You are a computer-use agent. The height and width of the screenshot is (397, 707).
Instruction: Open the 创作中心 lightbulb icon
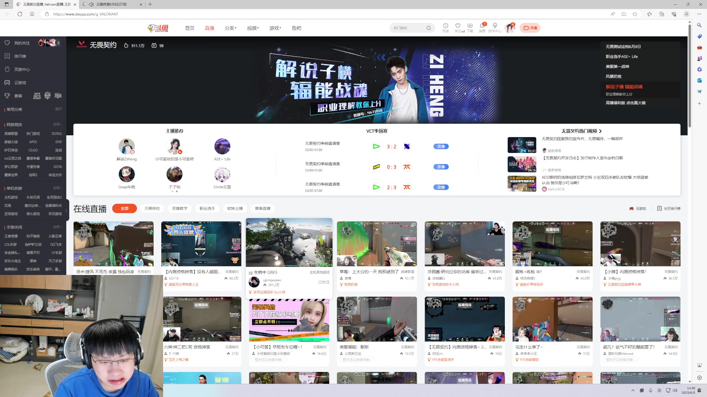[495, 28]
